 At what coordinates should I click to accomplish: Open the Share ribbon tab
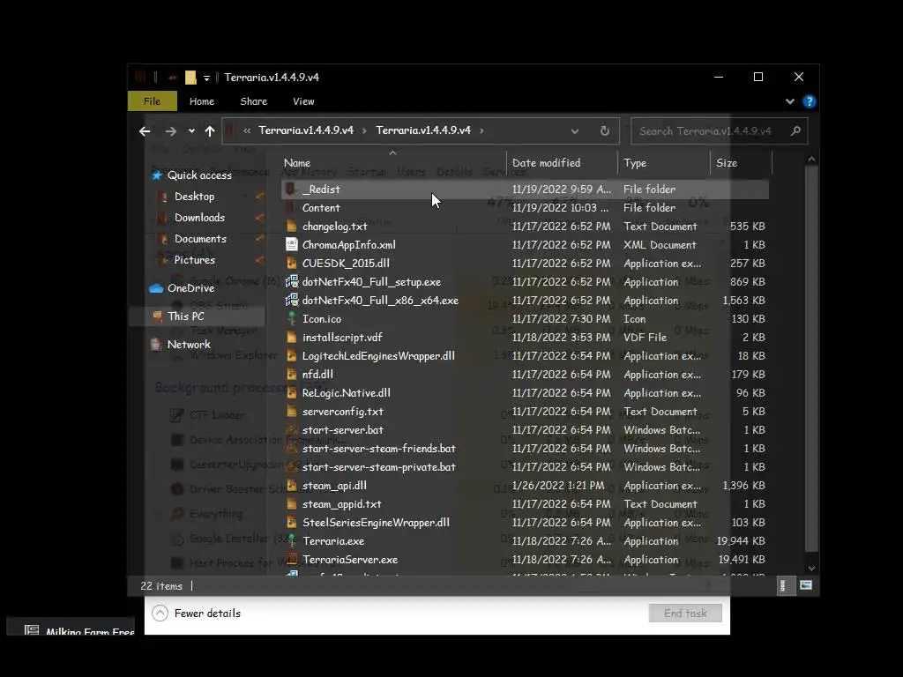coord(253,101)
